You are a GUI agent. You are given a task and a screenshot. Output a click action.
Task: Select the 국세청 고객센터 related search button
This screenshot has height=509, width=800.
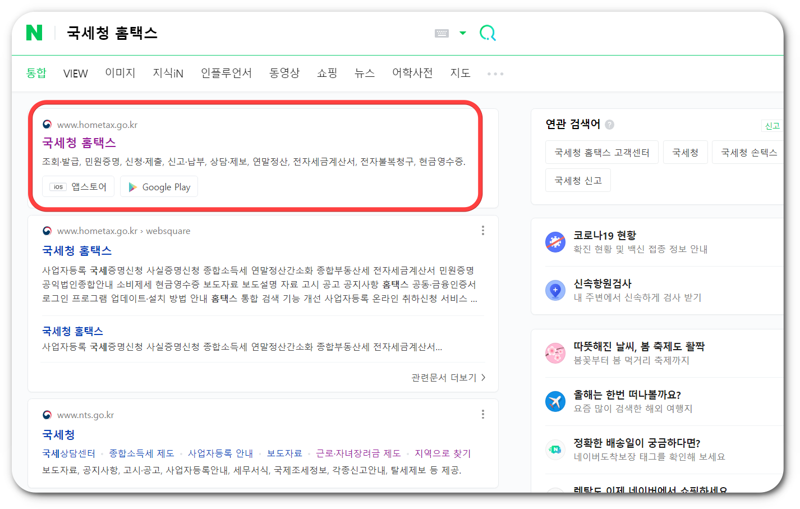click(x=601, y=152)
